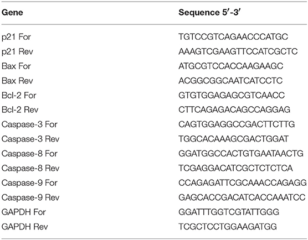This screenshot has height=240, width=308.
Task: Click the Bcl-2 Rev sequence CTTCAGAGACAGCCAGGAG
Action: click(x=234, y=110)
